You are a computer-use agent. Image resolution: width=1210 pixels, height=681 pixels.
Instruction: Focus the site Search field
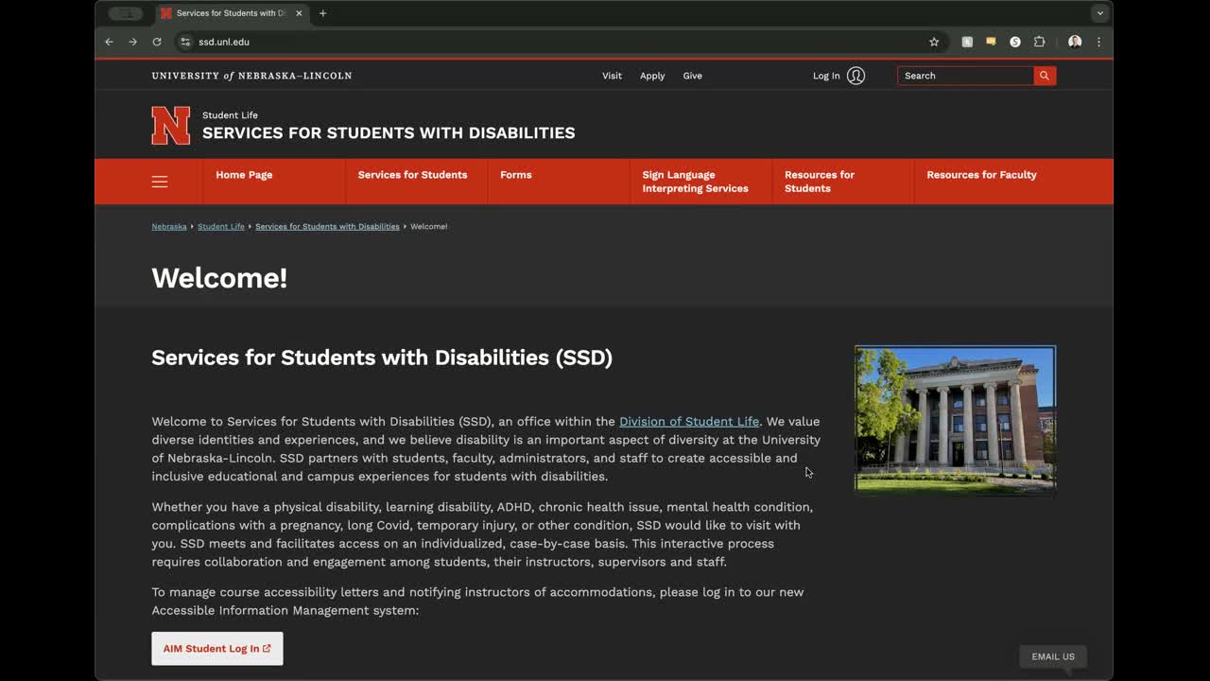pyautogui.click(x=965, y=76)
